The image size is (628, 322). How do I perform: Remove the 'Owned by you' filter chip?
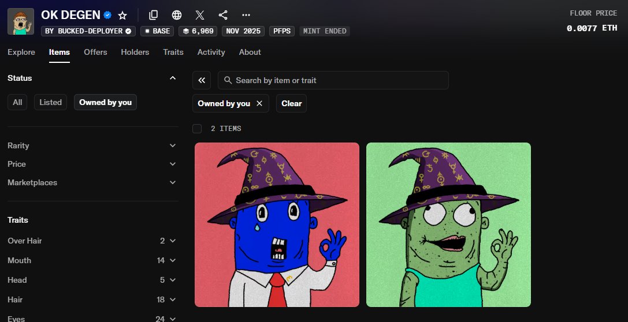[x=259, y=103]
